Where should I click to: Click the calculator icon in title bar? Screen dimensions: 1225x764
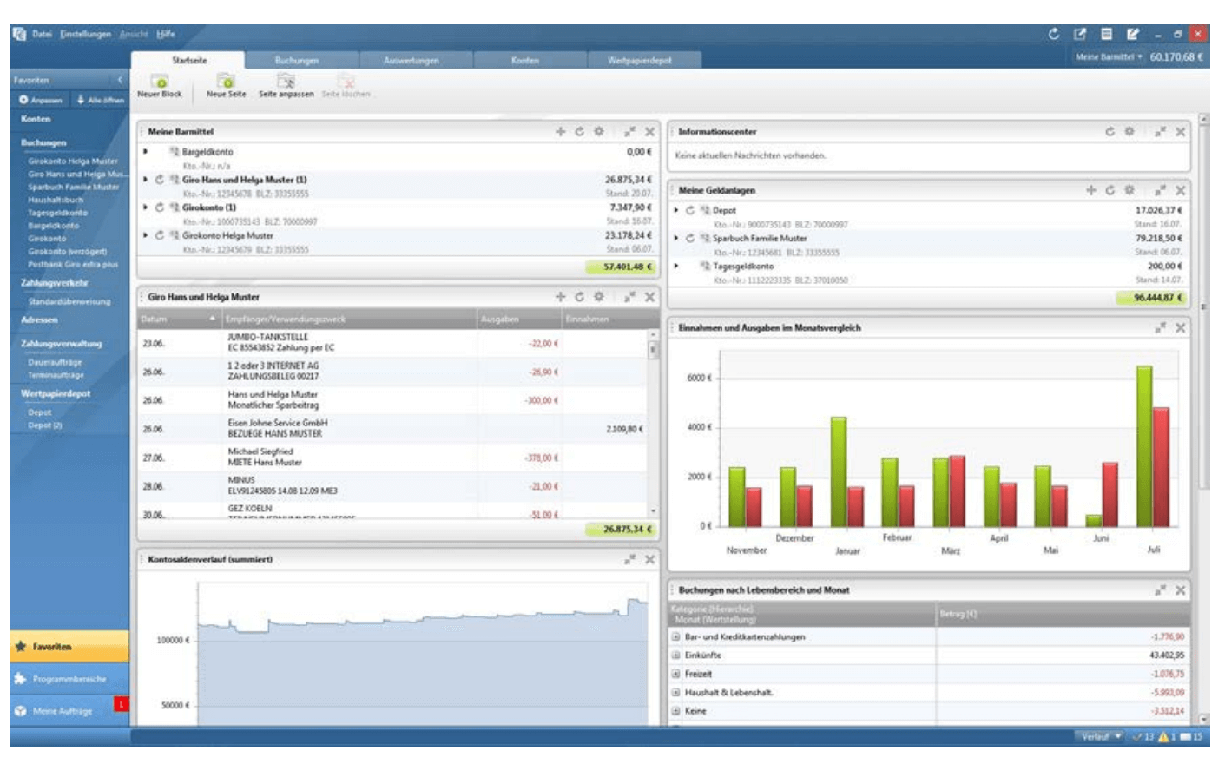pos(1106,34)
